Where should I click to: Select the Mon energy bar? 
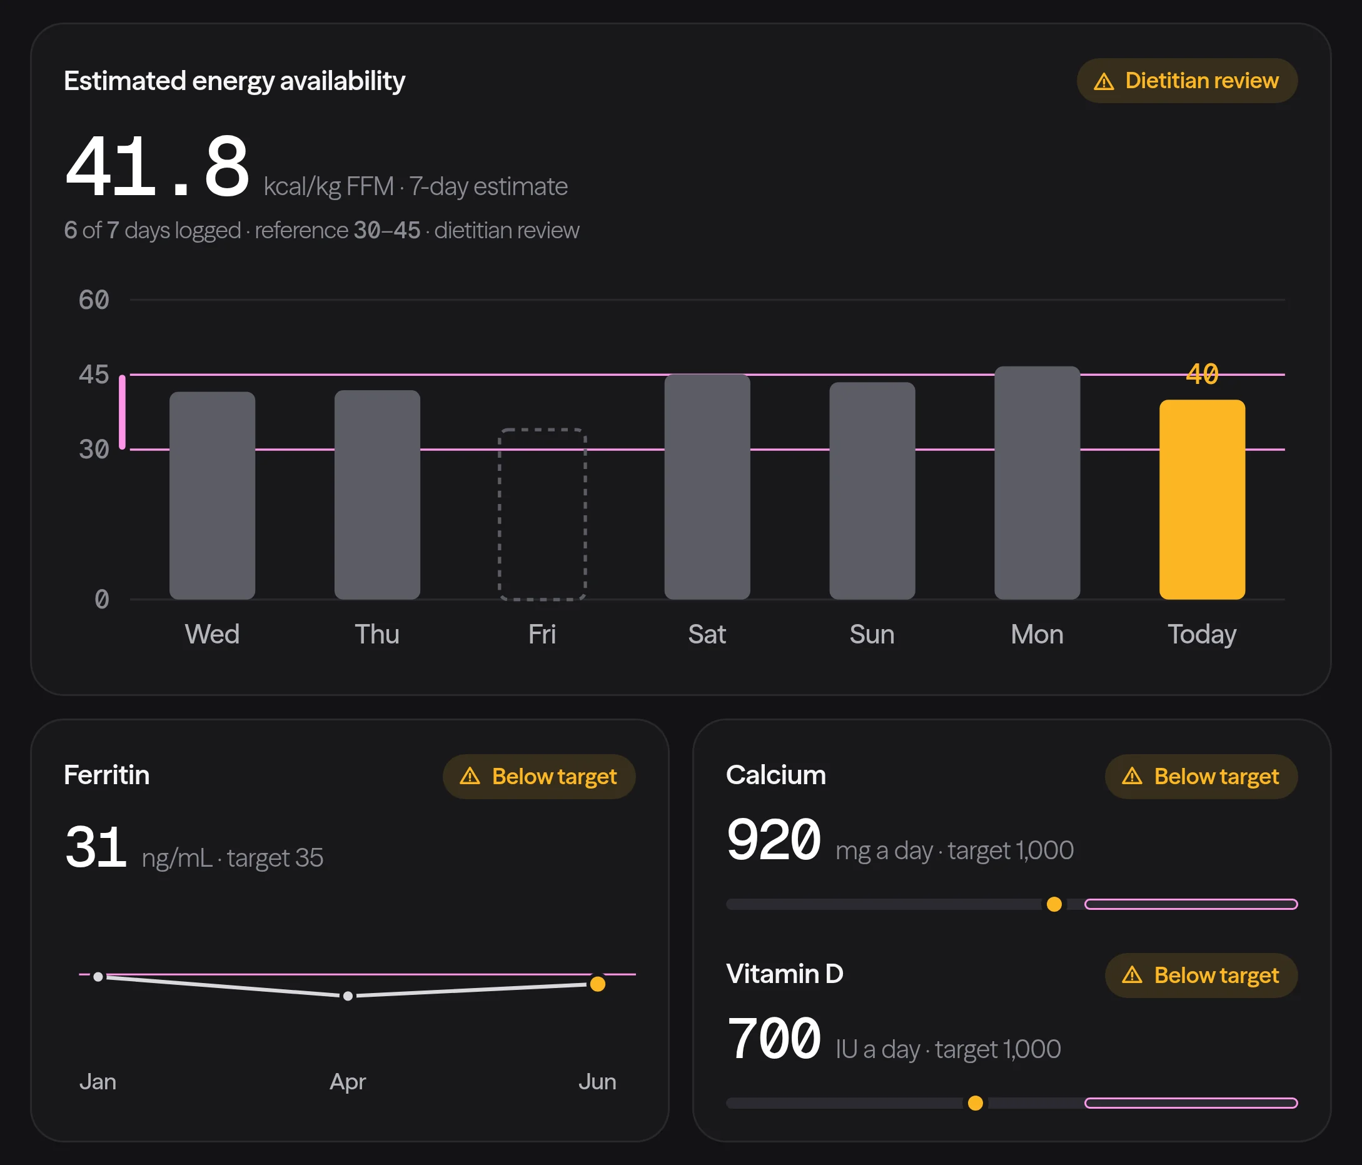point(1037,483)
